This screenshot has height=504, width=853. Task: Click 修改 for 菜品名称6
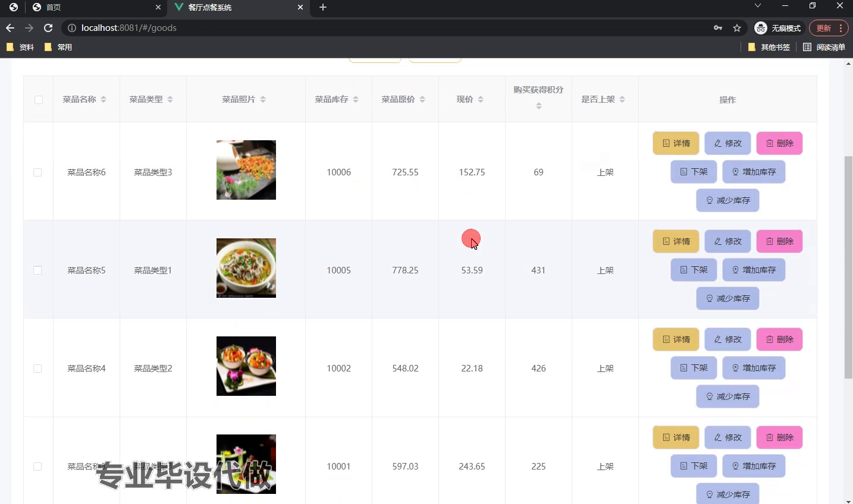(727, 143)
